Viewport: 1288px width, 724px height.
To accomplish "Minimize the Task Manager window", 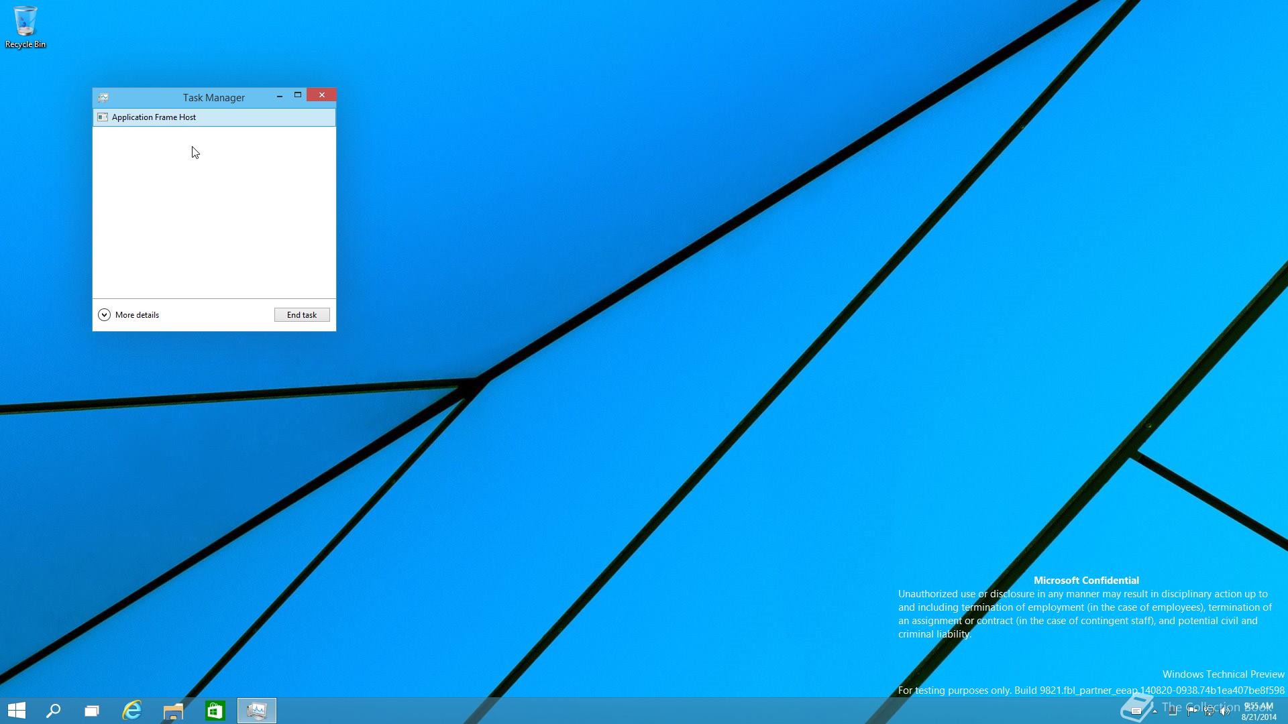I will 279,96.
